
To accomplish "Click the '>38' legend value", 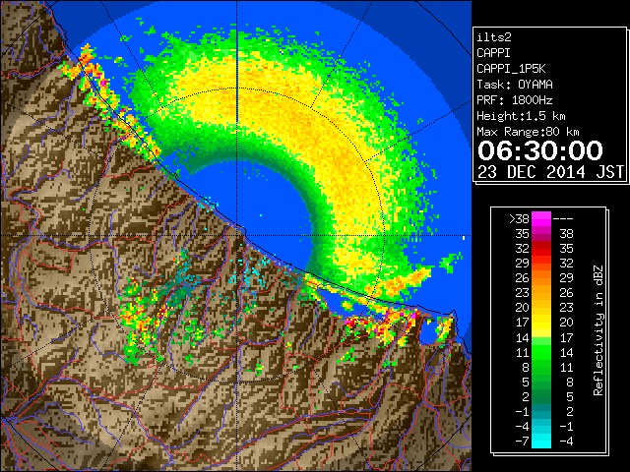I will (519, 218).
